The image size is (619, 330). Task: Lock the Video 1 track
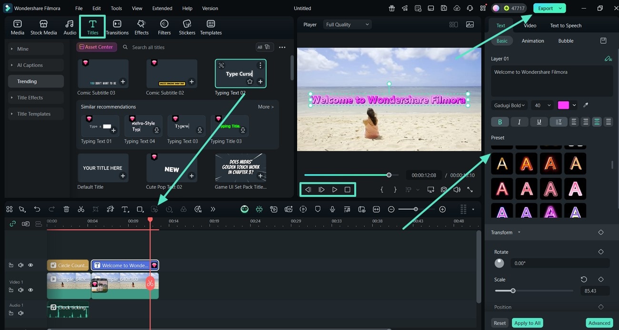(11, 290)
